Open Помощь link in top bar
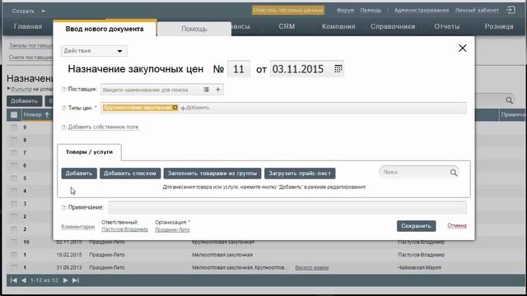Screen dimensions: 527x296 (x=371, y=11)
